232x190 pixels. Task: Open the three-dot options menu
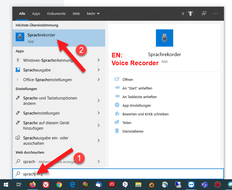[215, 13]
